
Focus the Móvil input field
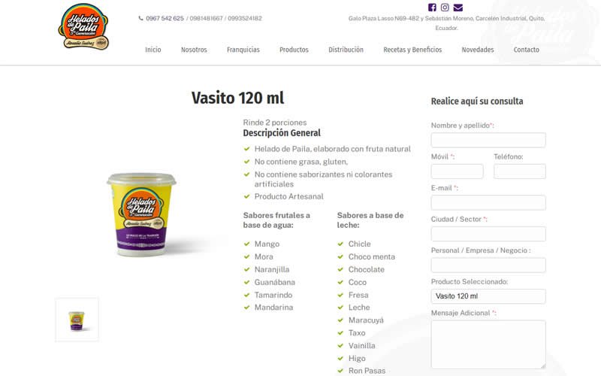[x=457, y=171]
